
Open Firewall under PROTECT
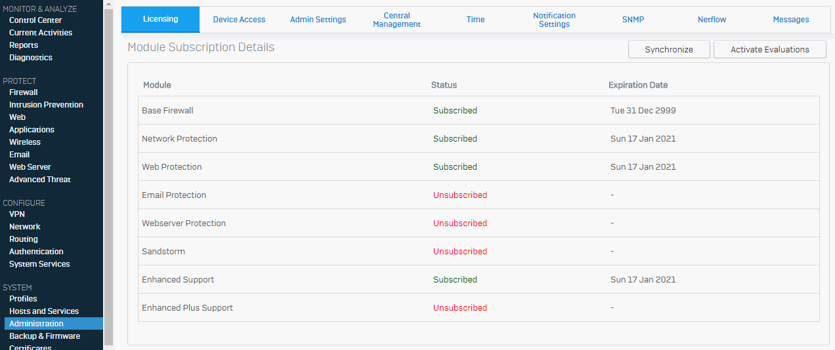click(24, 92)
